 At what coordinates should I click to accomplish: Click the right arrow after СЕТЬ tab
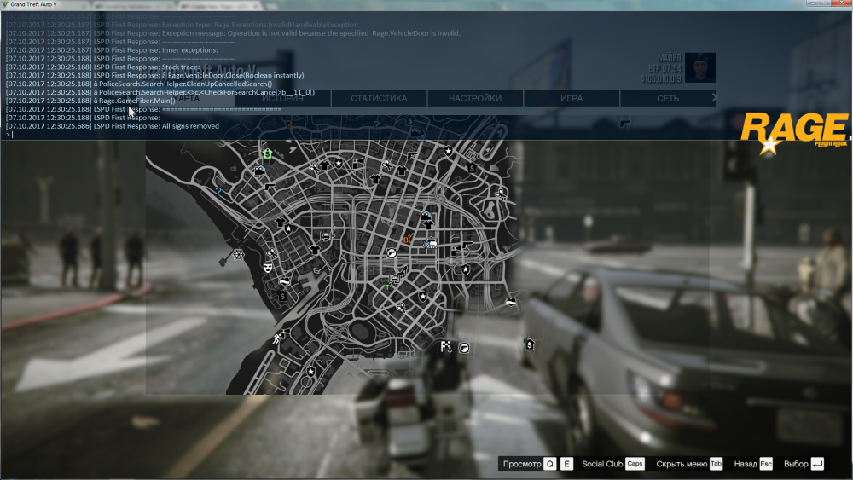[714, 98]
